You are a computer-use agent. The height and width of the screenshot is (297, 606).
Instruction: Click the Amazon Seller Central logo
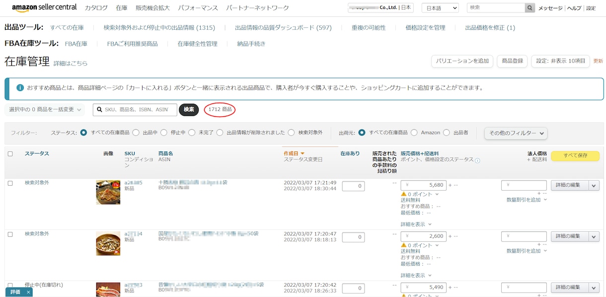point(44,7)
